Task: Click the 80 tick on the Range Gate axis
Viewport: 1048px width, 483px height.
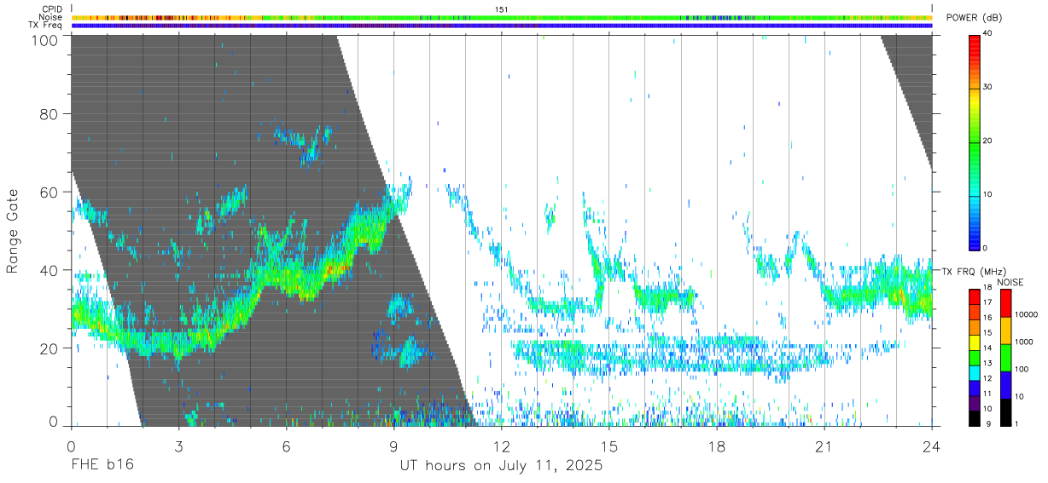Action: point(49,113)
